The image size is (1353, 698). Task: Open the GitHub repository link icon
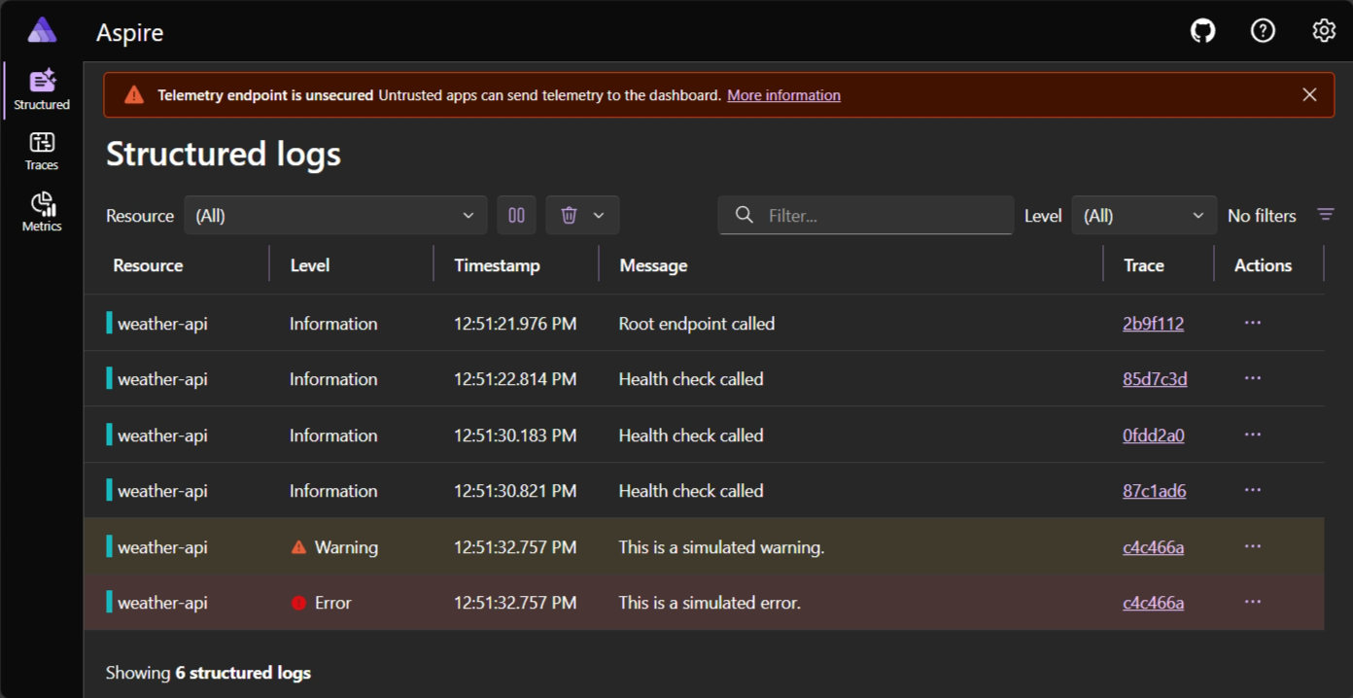[x=1202, y=30]
